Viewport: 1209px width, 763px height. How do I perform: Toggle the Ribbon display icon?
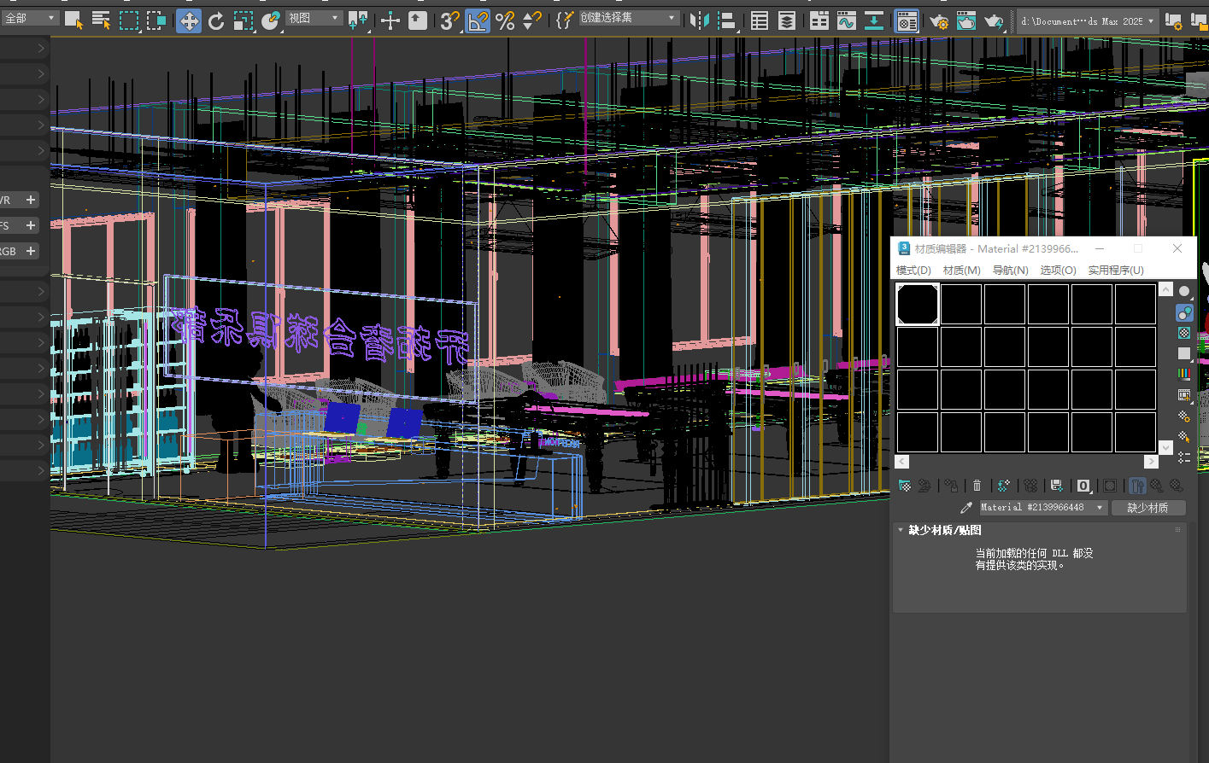(x=819, y=20)
